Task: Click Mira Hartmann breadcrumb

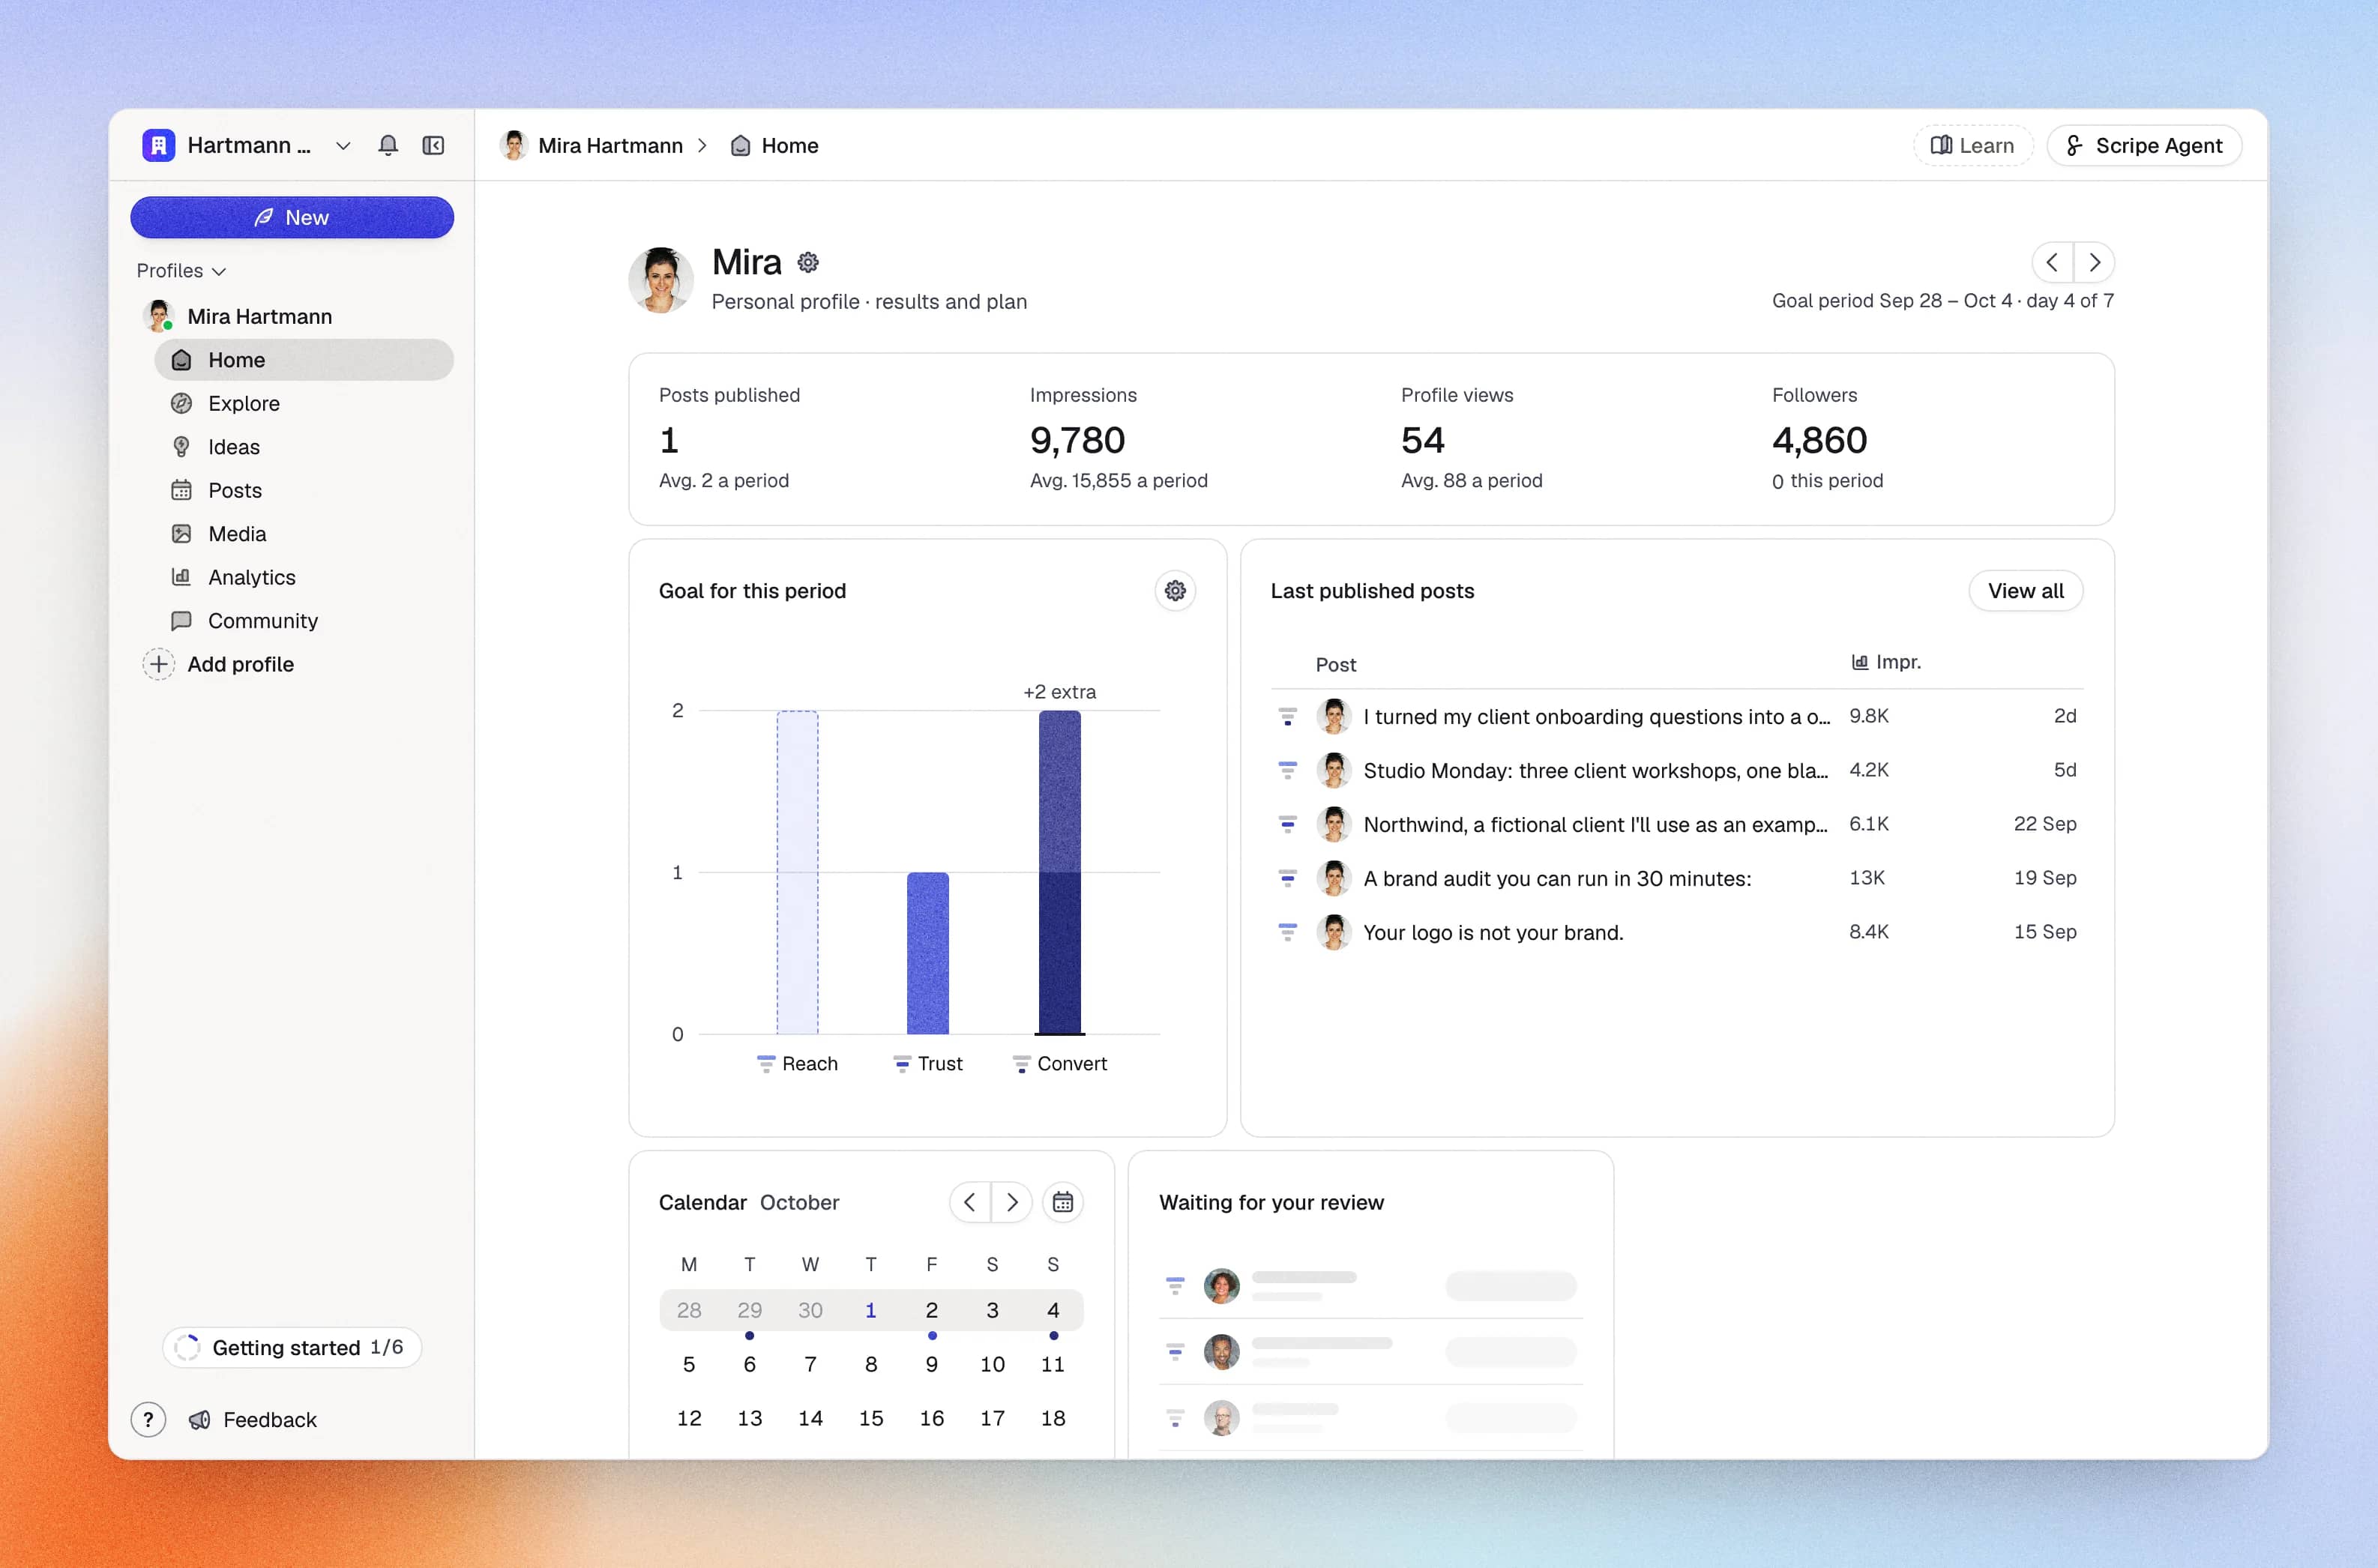Action: coord(591,146)
